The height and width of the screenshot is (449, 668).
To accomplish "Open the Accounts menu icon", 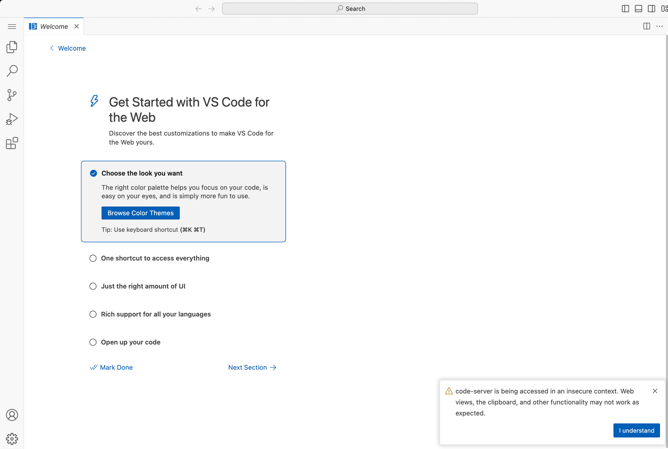I will pyautogui.click(x=12, y=415).
